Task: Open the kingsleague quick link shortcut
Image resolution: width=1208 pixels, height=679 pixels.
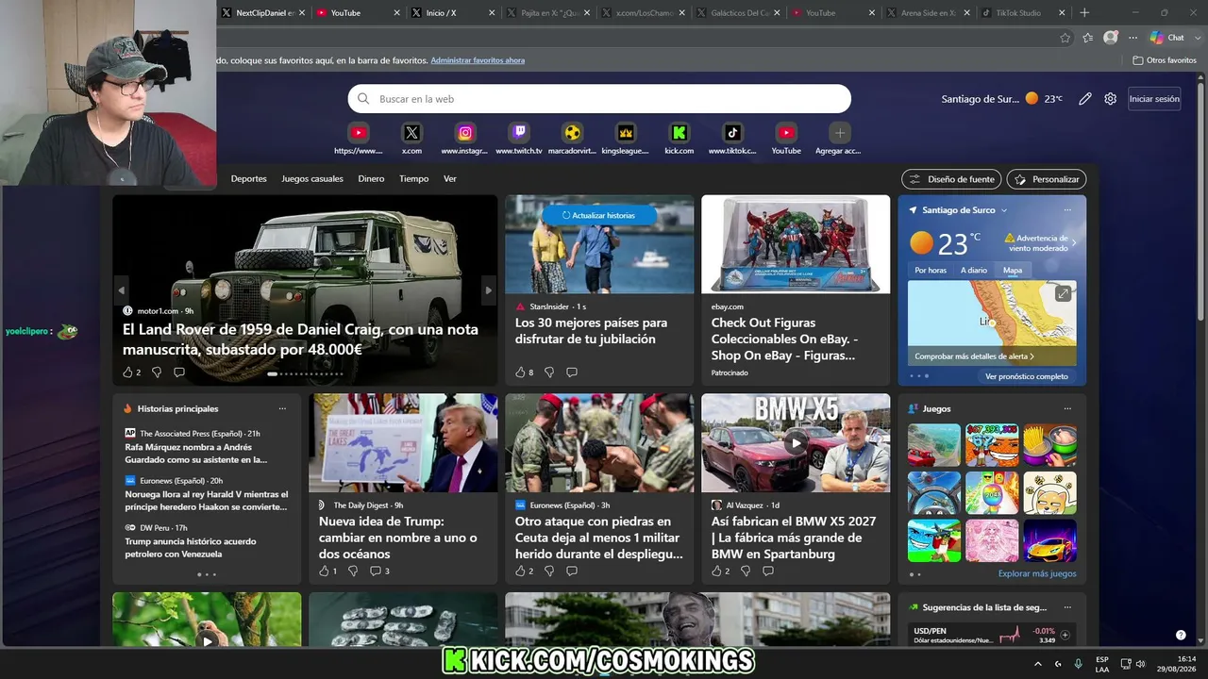Action: tap(626, 133)
